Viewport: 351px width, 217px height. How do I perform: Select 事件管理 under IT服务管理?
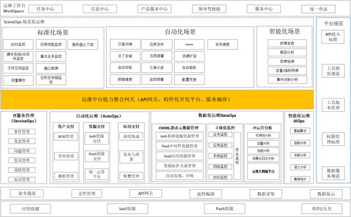click(22, 132)
